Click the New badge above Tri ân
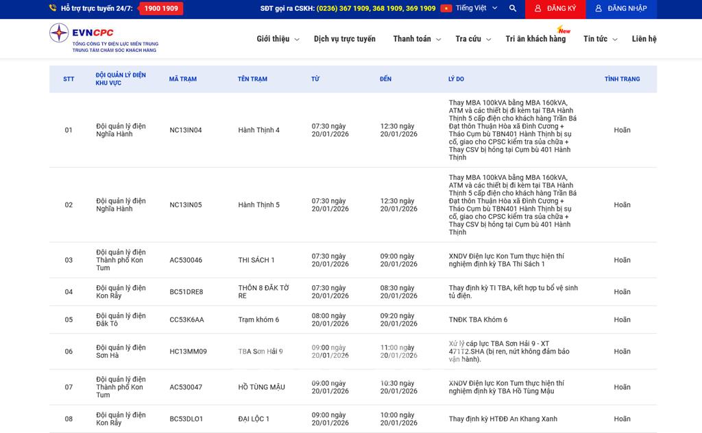 coord(564,30)
